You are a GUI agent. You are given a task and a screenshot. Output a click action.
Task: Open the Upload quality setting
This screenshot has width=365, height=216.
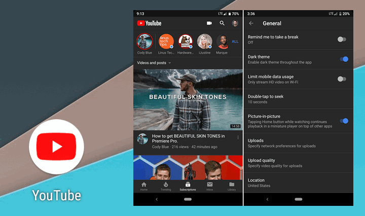[x=299, y=163]
